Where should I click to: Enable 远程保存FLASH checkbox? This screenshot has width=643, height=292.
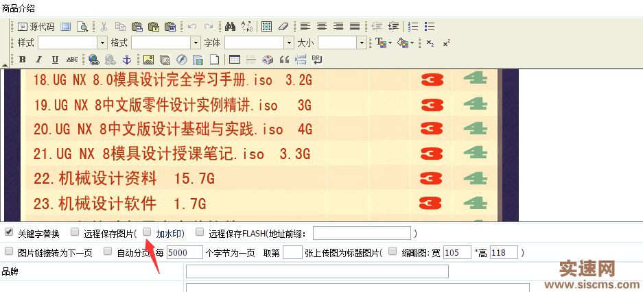tap(200, 232)
